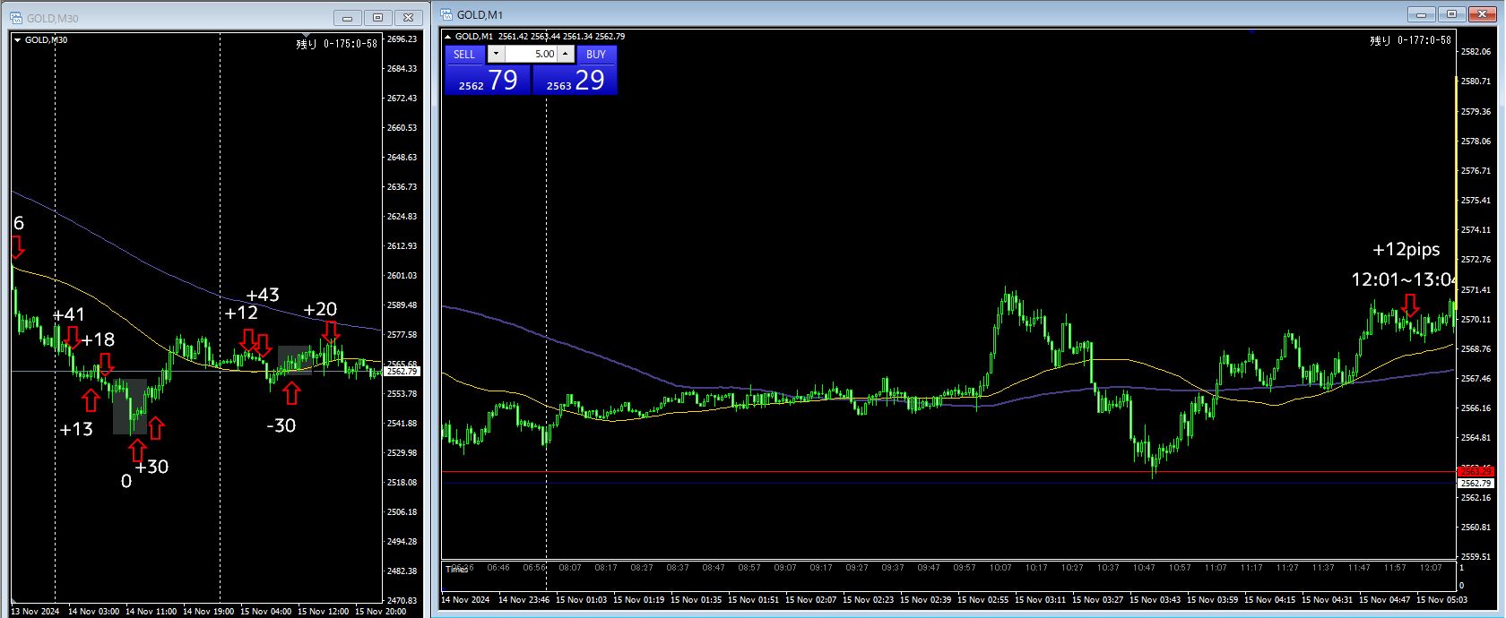Image resolution: width=1506 pixels, height=618 pixels.
Task: Select the red arrow under +12pips label
Action: (1410, 305)
